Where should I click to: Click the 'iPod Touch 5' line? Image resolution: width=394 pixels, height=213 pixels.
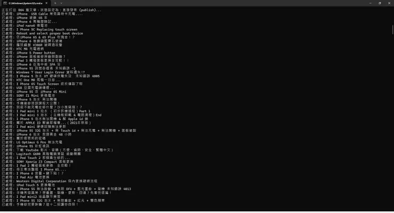click(x=28, y=185)
